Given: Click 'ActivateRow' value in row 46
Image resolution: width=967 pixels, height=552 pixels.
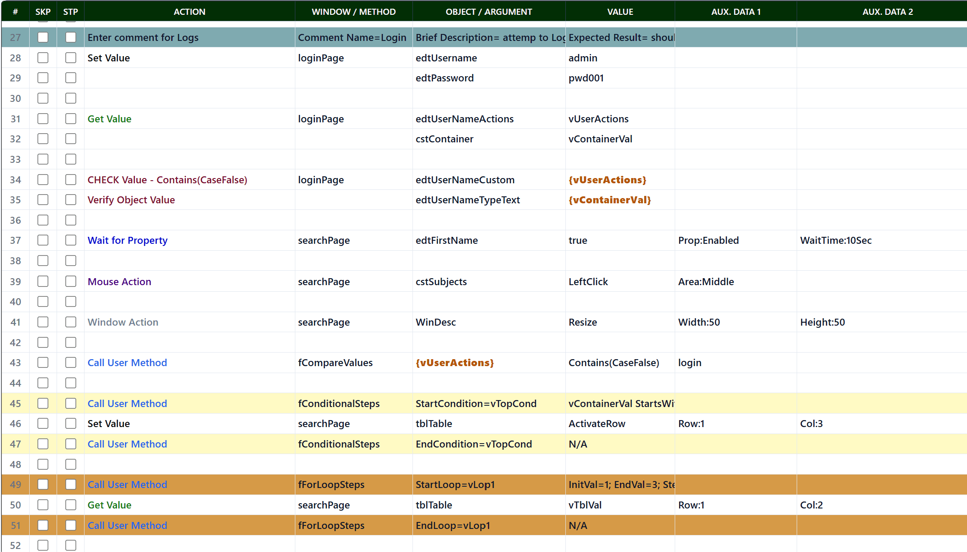Looking at the screenshot, I should (x=620, y=424).
